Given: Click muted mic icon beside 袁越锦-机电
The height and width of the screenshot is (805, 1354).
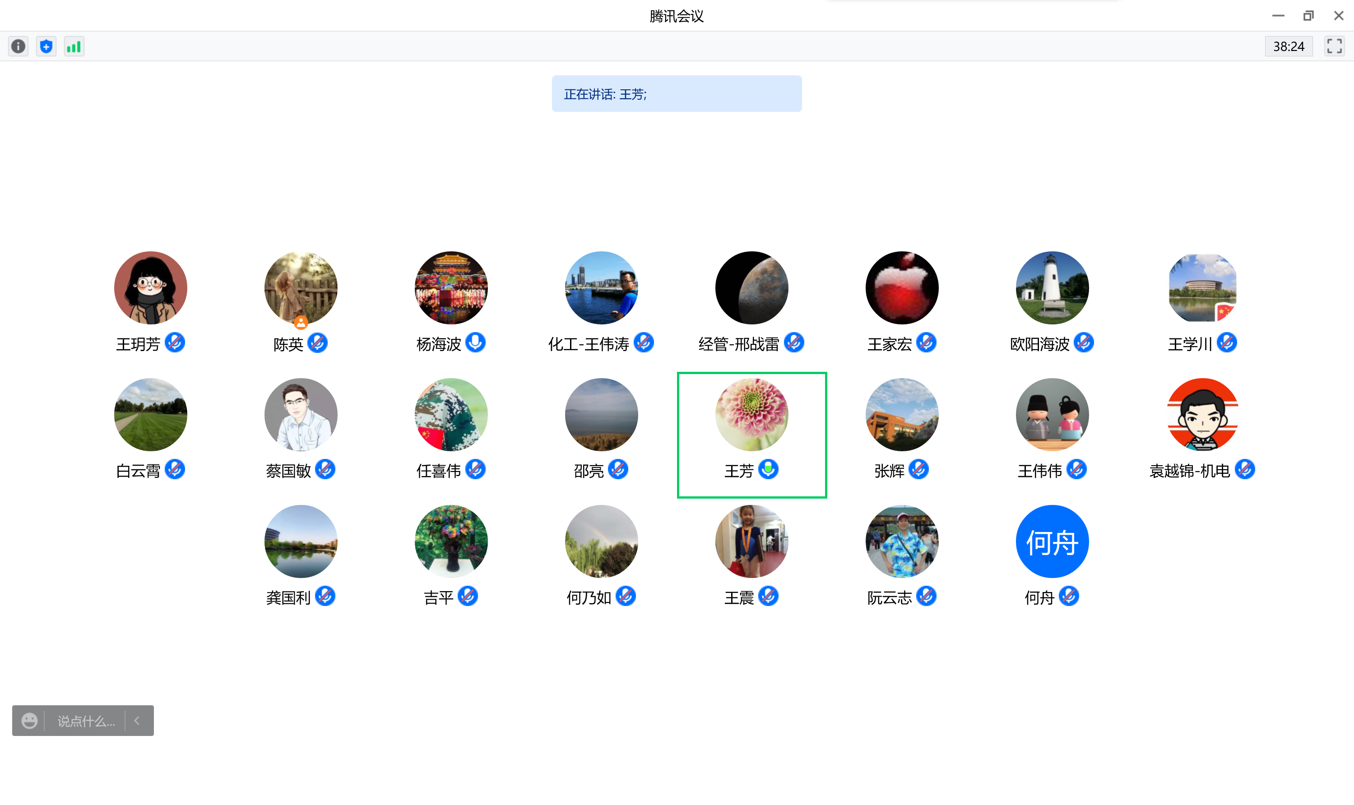Looking at the screenshot, I should click(1245, 470).
